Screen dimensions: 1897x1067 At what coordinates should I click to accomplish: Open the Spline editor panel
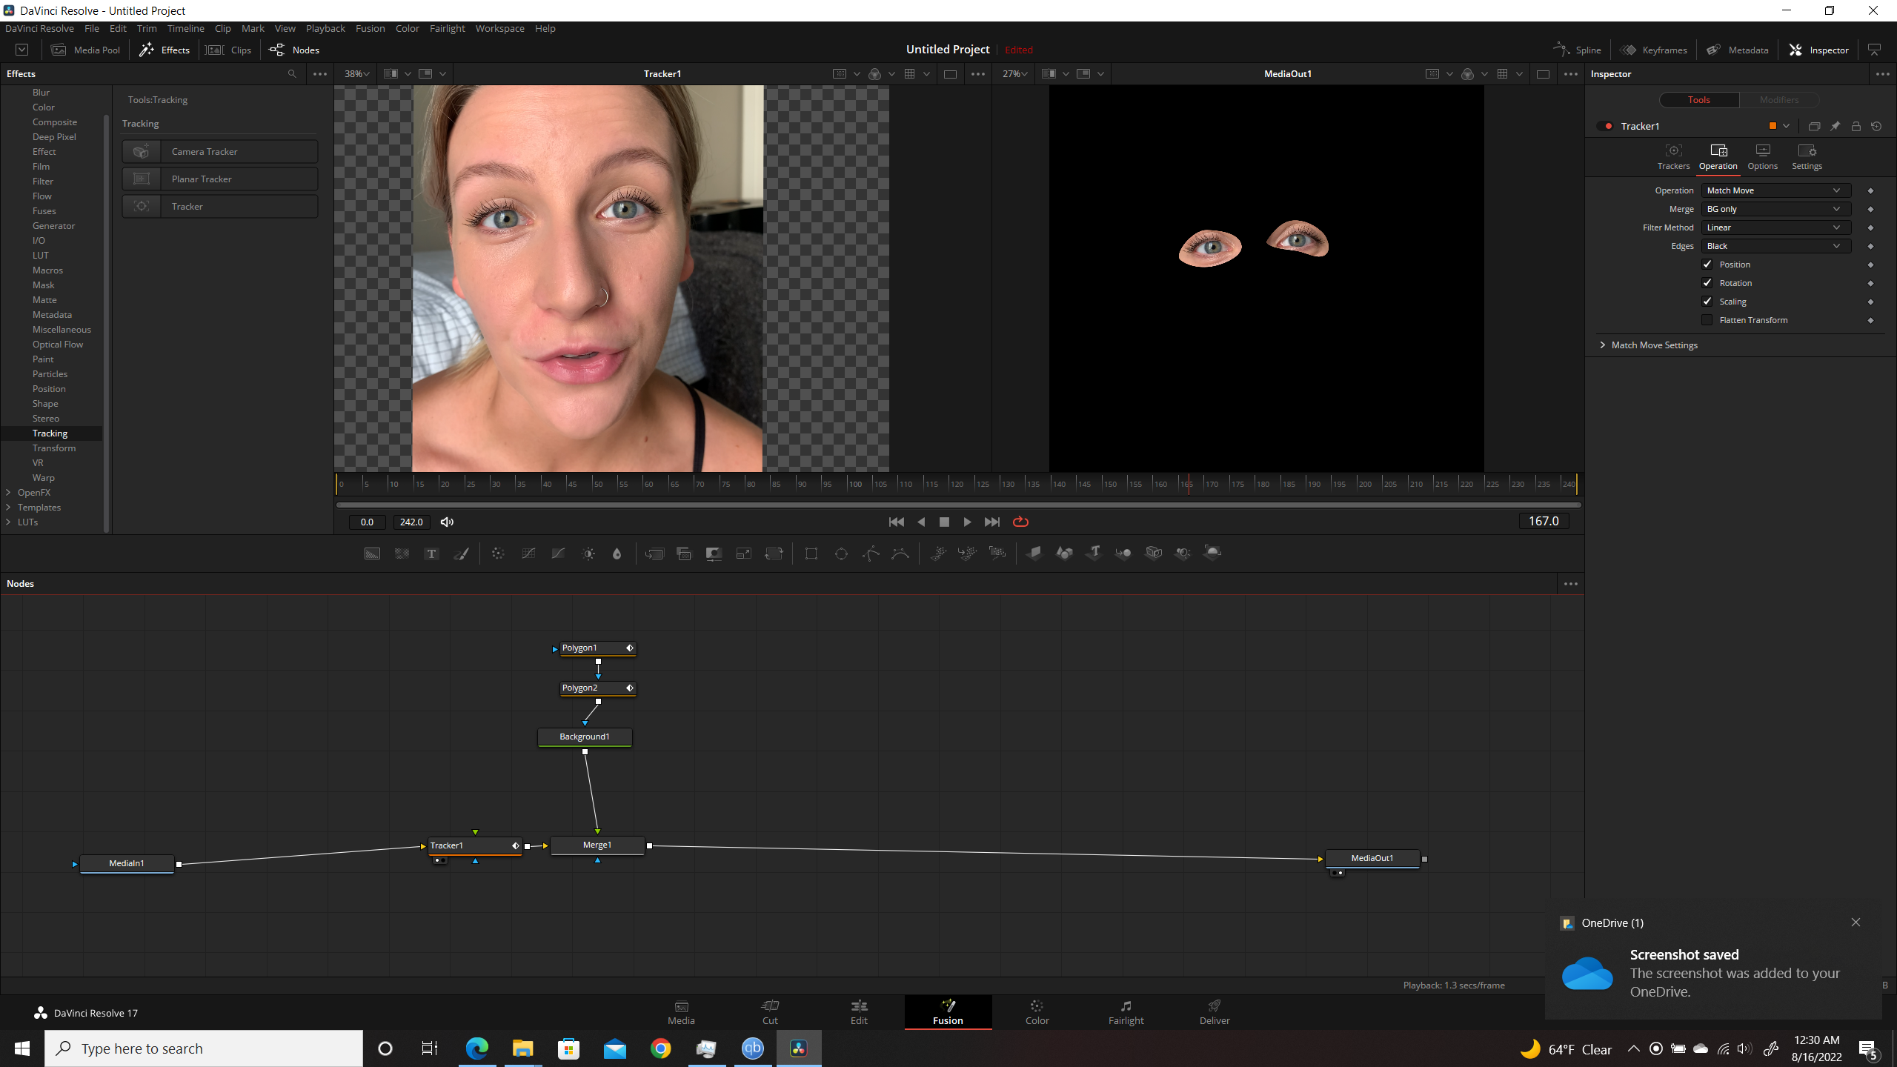(x=1577, y=50)
